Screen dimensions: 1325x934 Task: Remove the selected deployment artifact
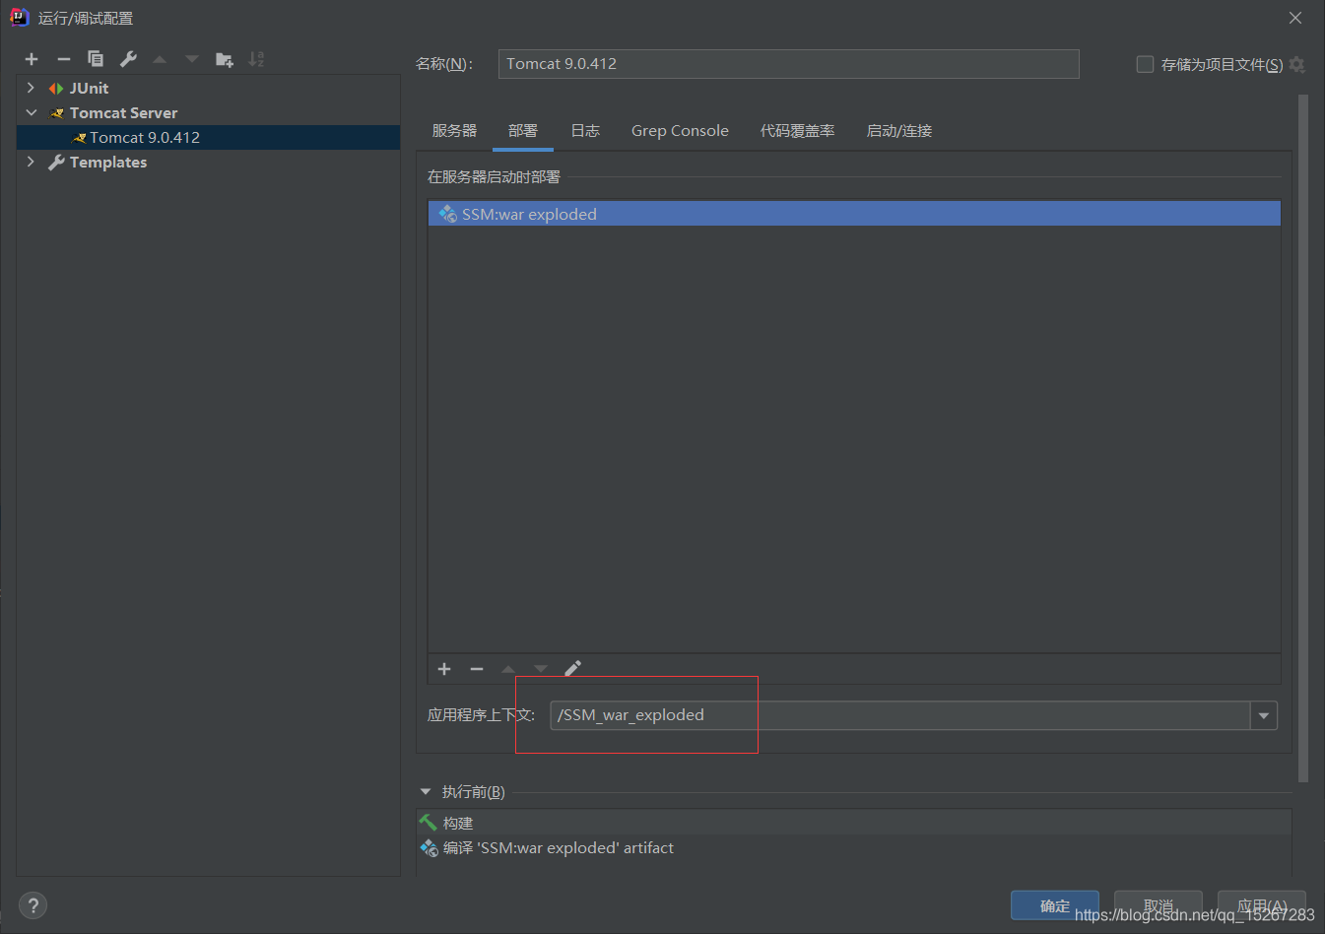(477, 669)
